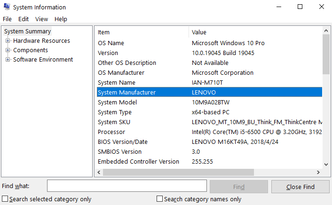
Task: Click the horizontal scrollbar right arrow
Action: pos(318,173)
